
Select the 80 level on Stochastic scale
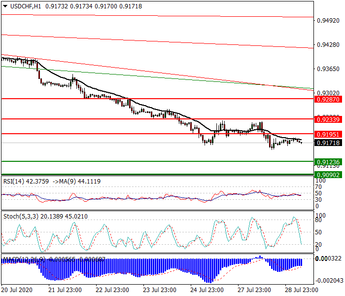[x=318, y=220]
